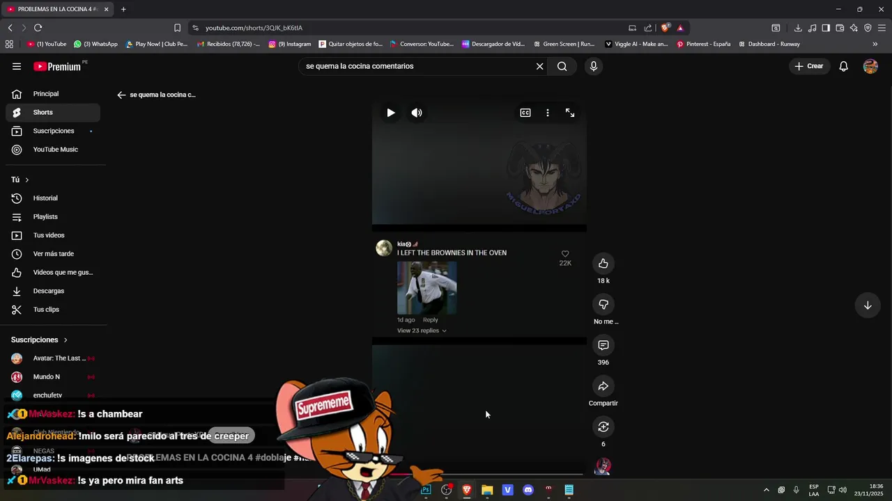This screenshot has width=892, height=501.
Task: Open the remix button above 6
Action: (603, 427)
